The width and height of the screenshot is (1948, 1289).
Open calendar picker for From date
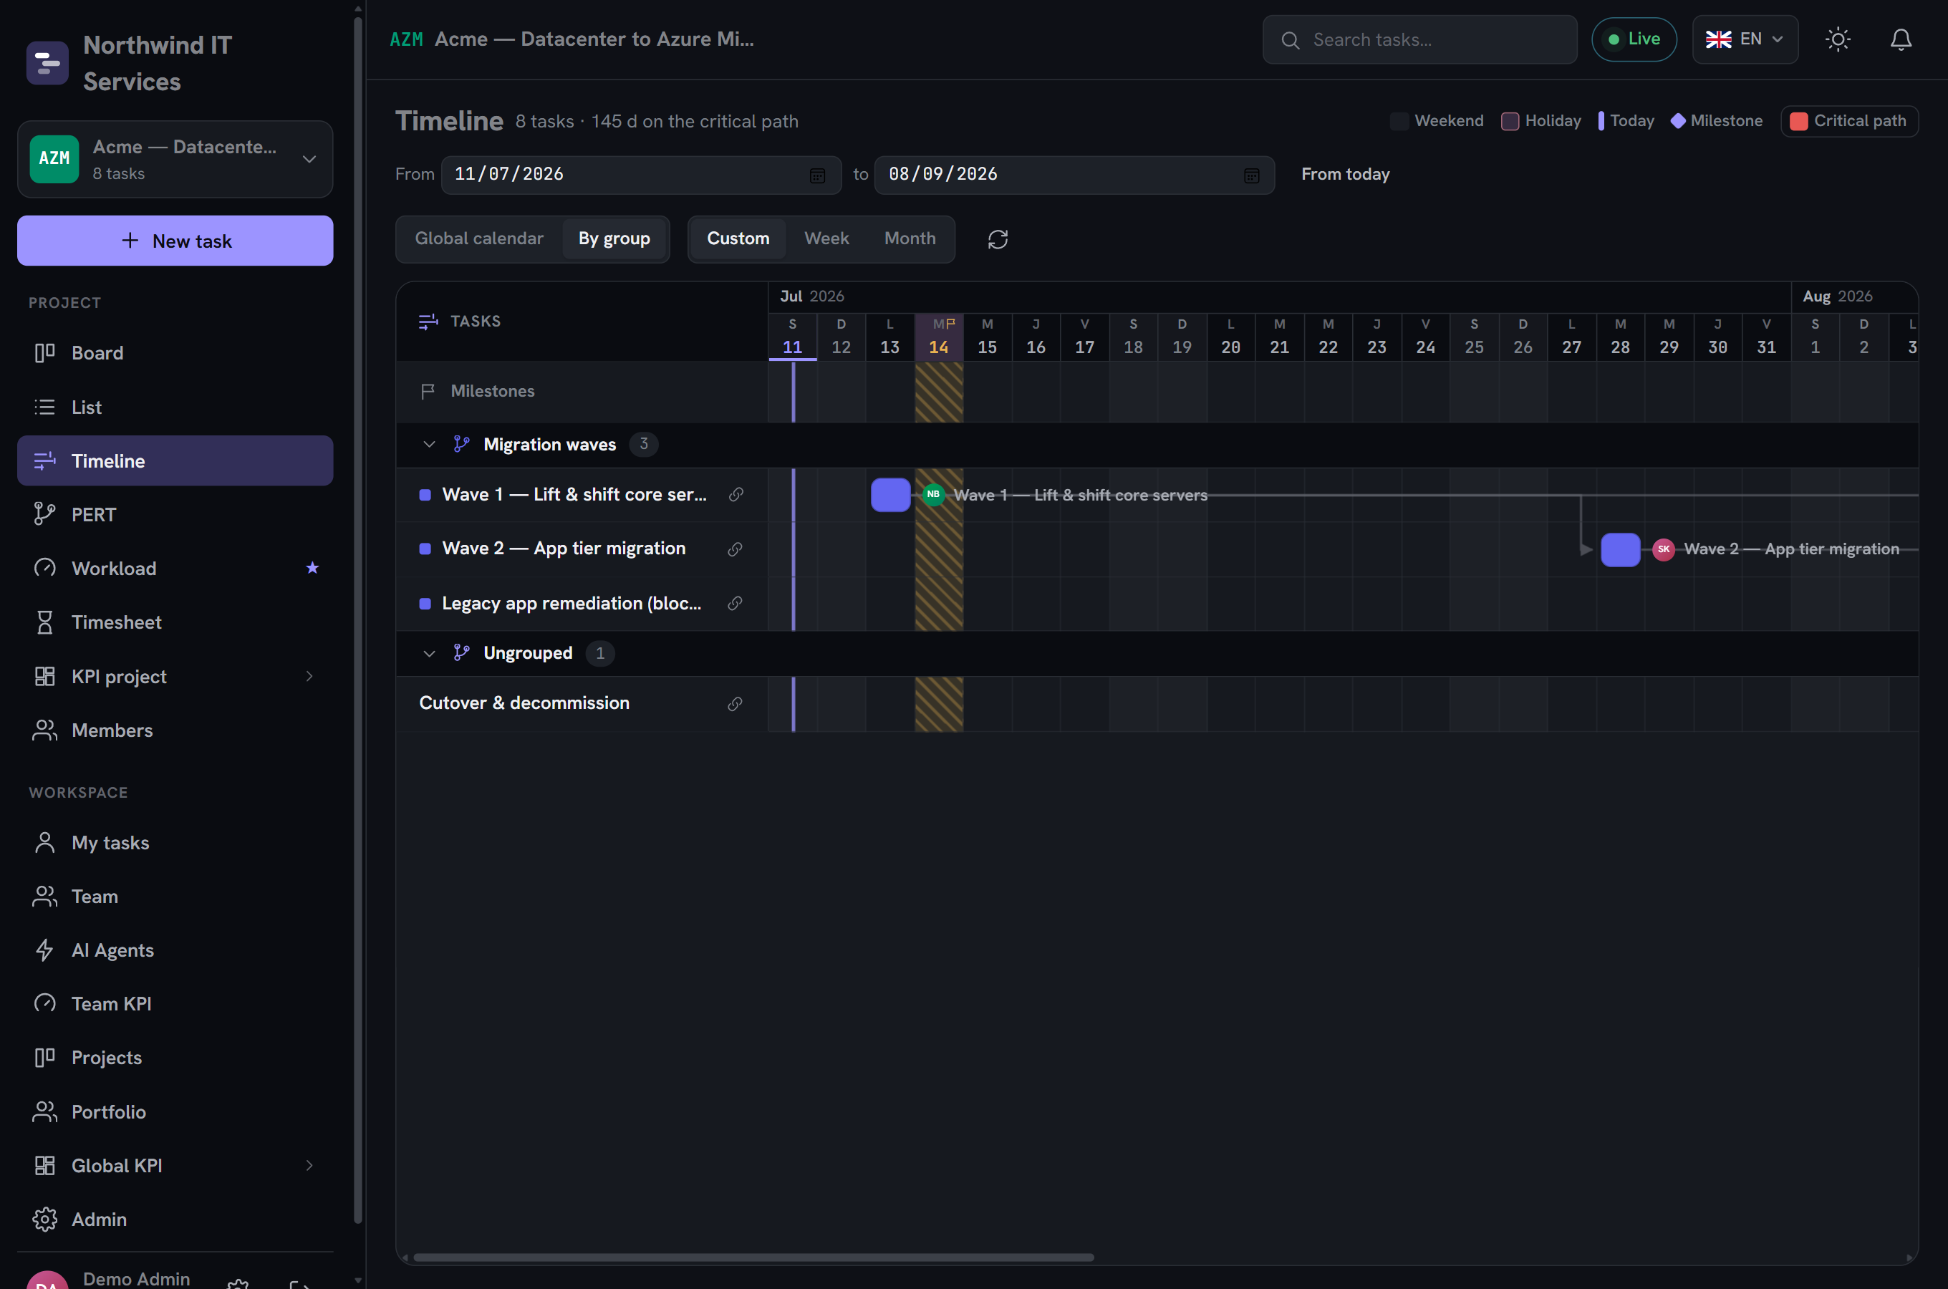[817, 175]
